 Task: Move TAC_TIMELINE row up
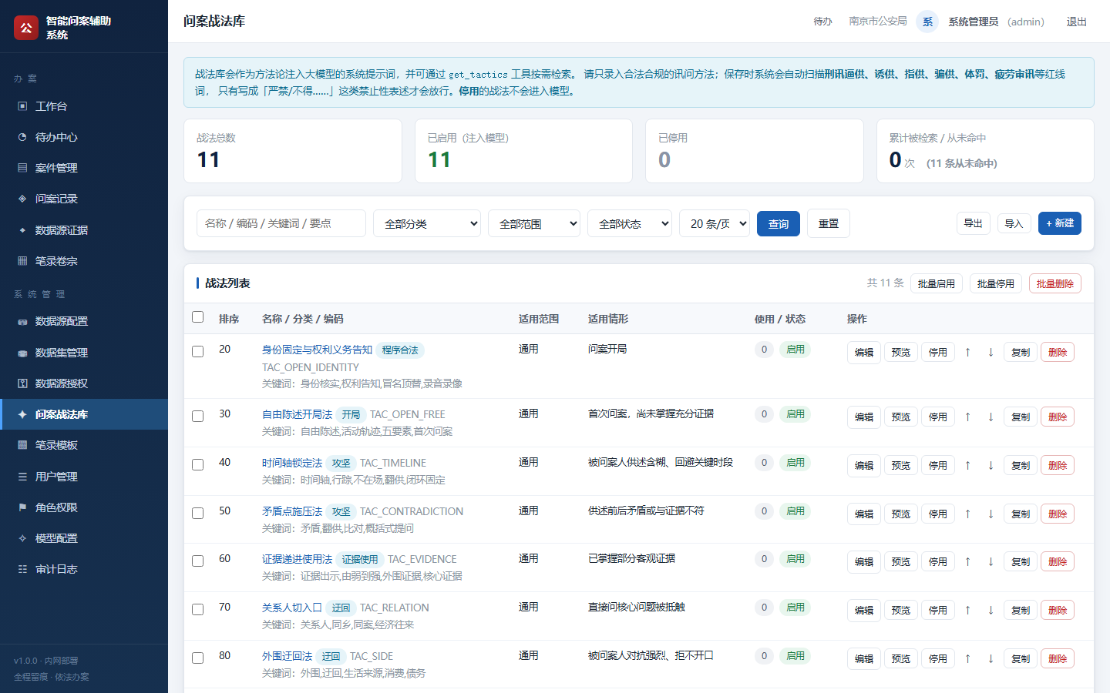point(967,465)
